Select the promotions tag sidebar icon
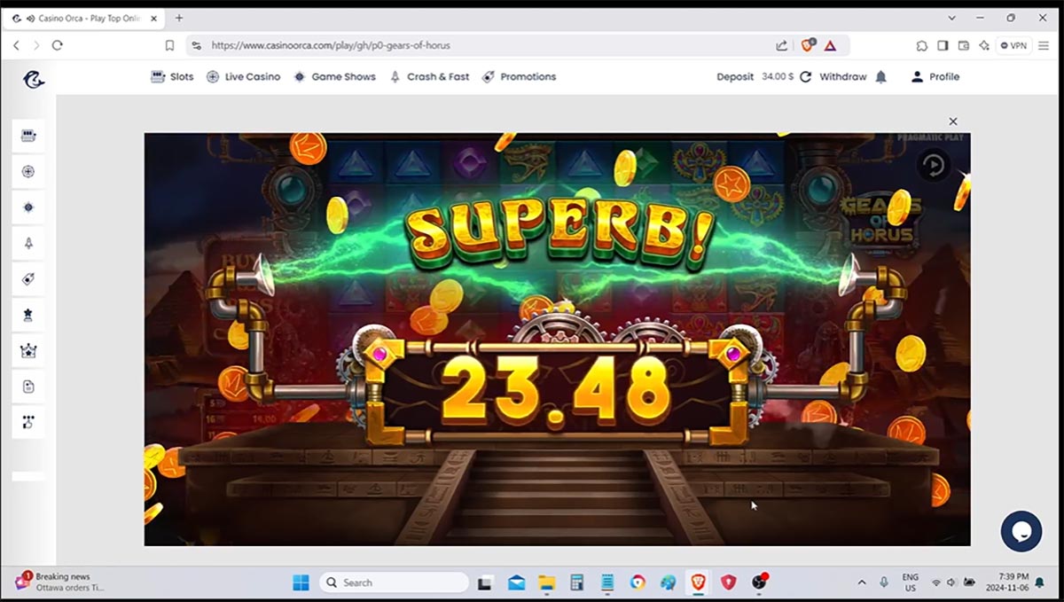1064x602 pixels. click(28, 278)
